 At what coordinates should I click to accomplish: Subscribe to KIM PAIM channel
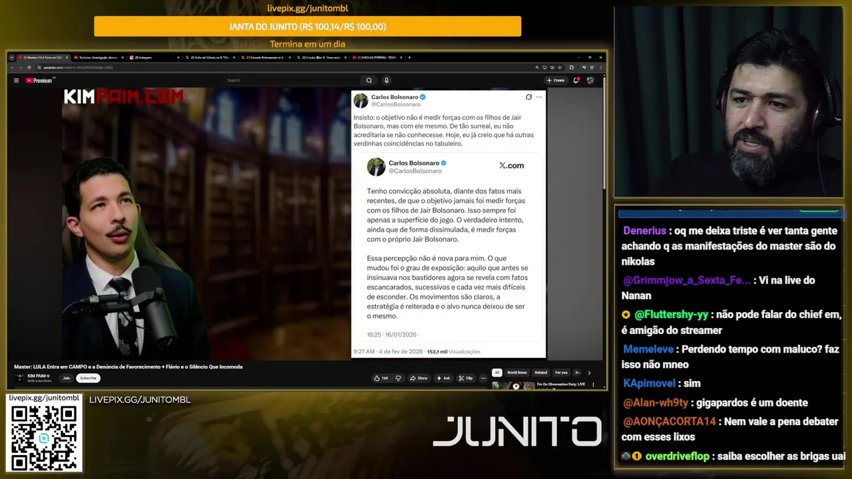pos(88,378)
